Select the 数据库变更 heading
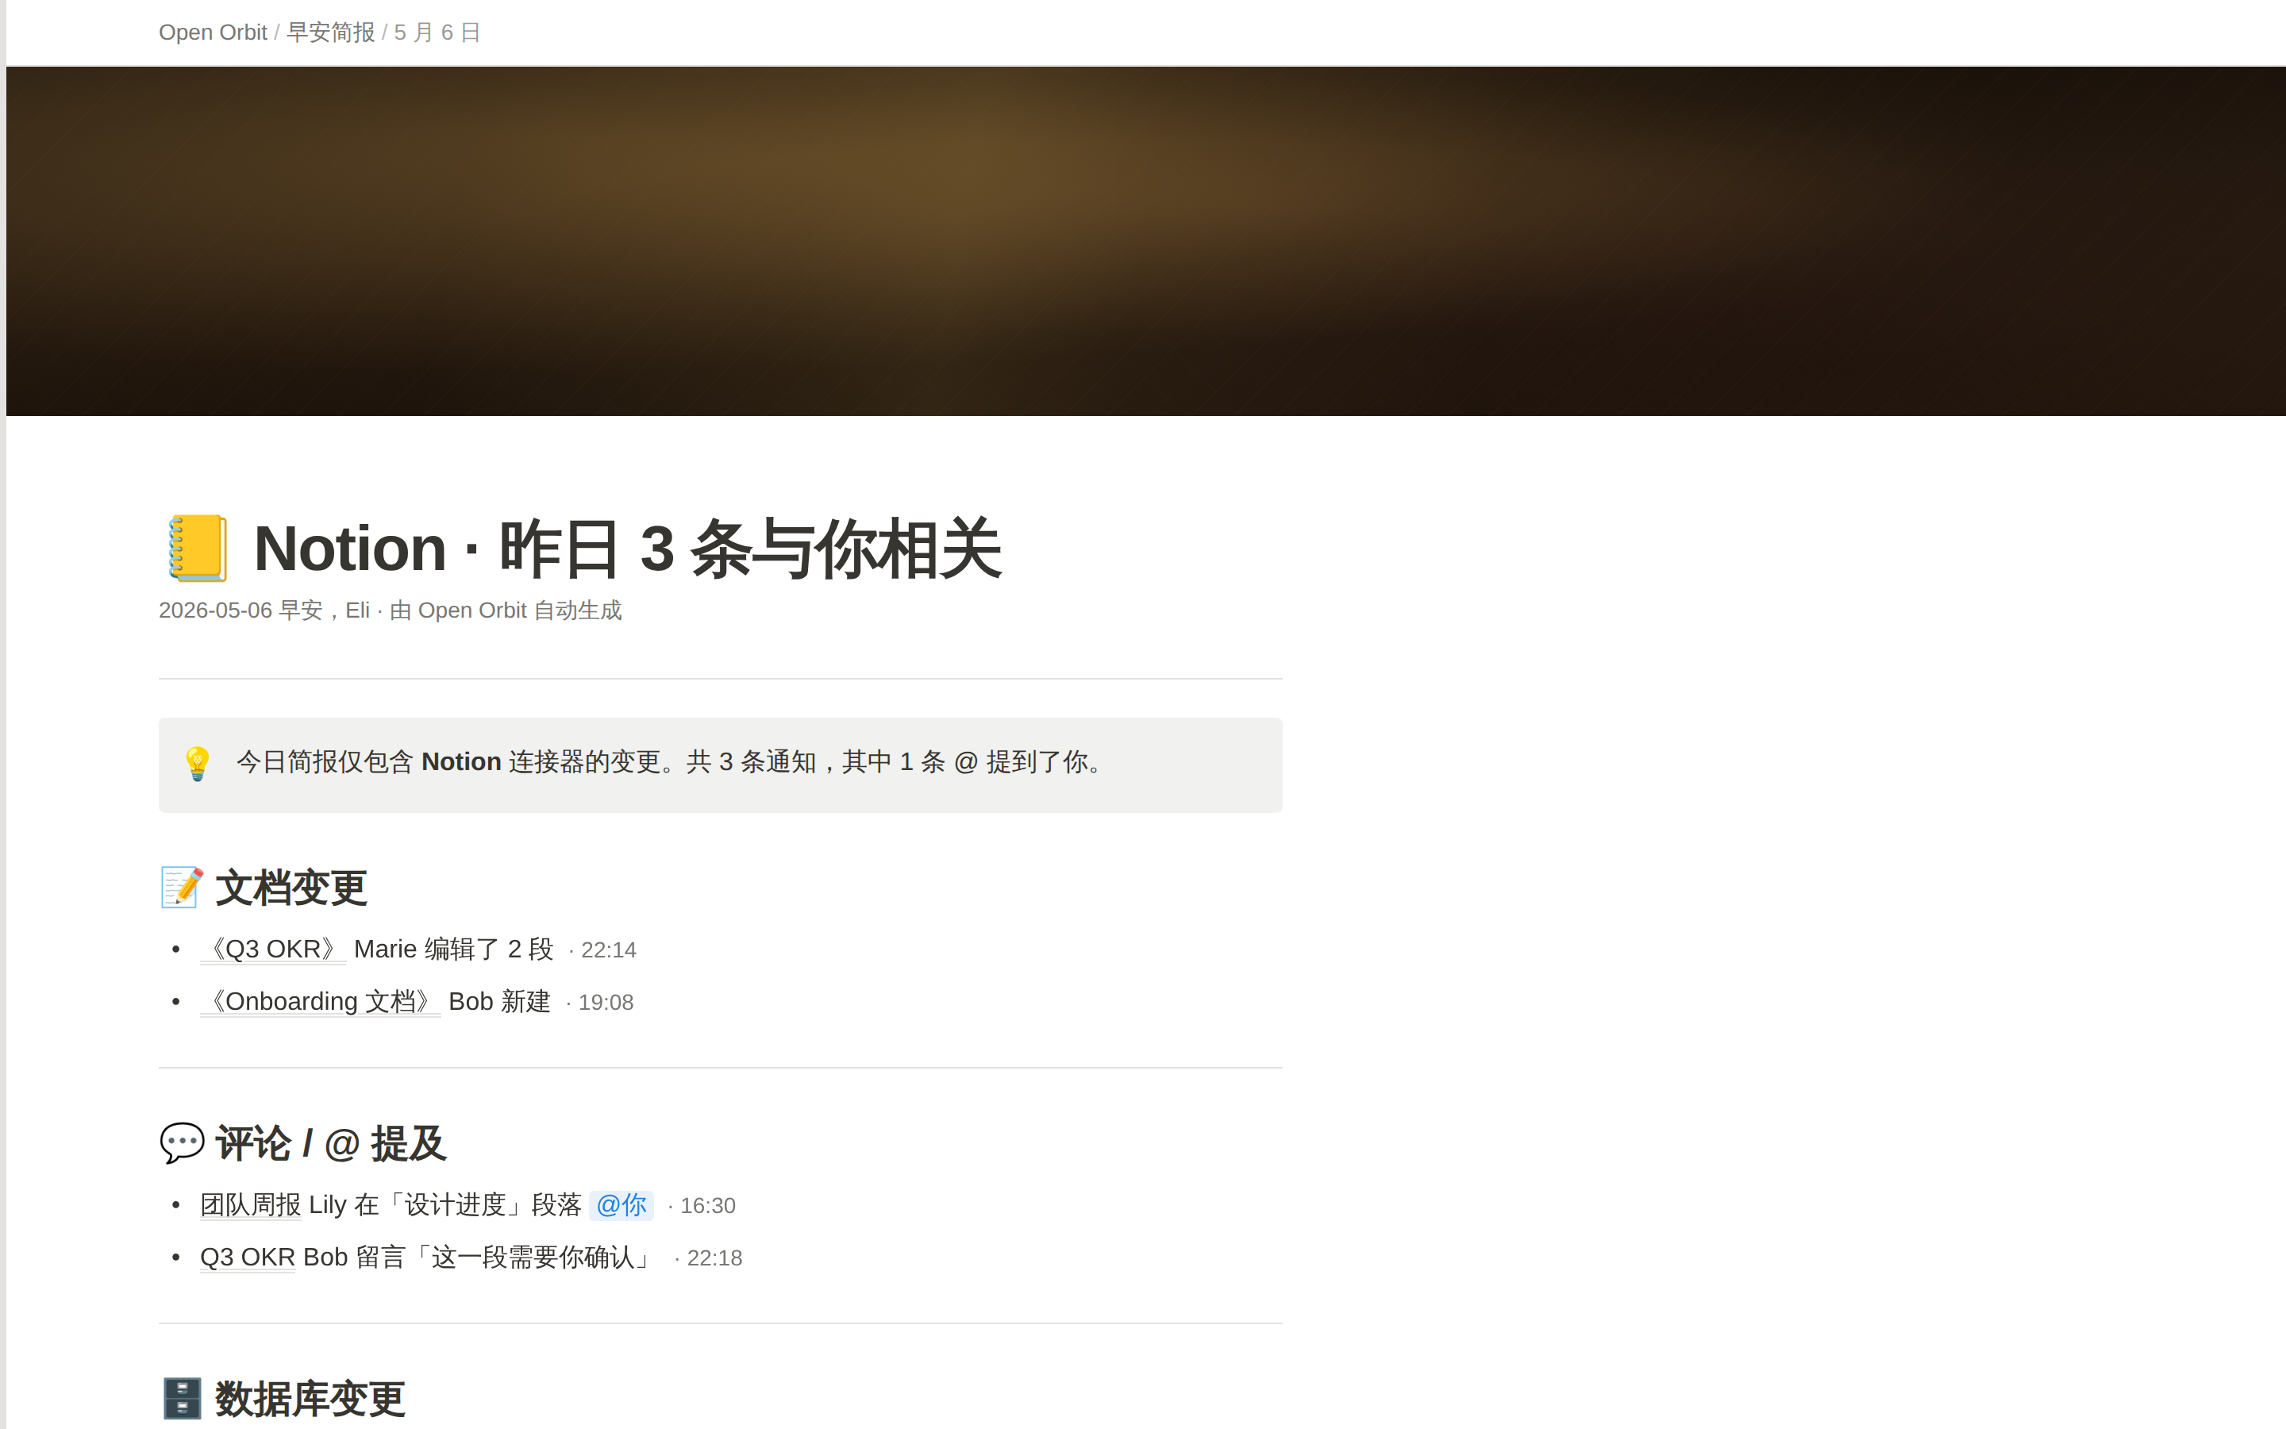Image resolution: width=2286 pixels, height=1429 pixels. pyautogui.click(x=310, y=1399)
